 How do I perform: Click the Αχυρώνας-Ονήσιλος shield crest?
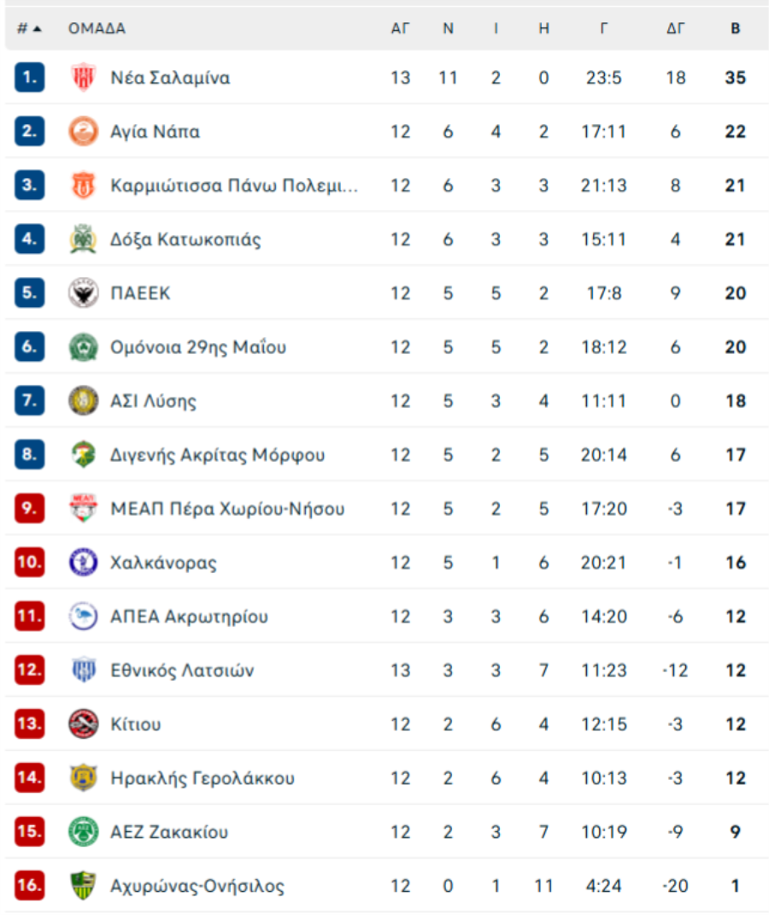[83, 886]
